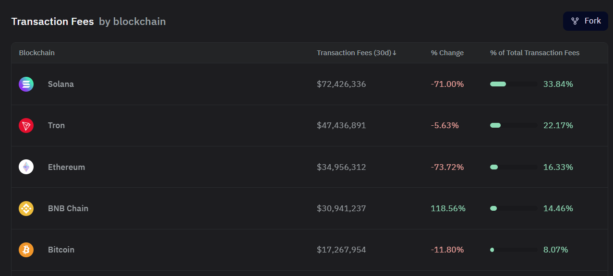The height and width of the screenshot is (276, 613).
Task: Open the Ethereum blockchain name
Action: 66,167
